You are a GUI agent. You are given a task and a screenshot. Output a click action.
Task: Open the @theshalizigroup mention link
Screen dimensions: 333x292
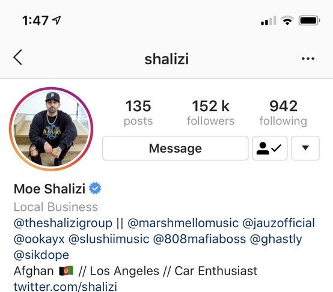(63, 224)
